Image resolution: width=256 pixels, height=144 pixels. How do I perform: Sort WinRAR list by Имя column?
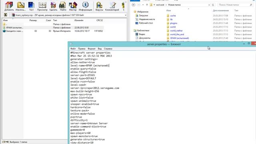point(5,20)
